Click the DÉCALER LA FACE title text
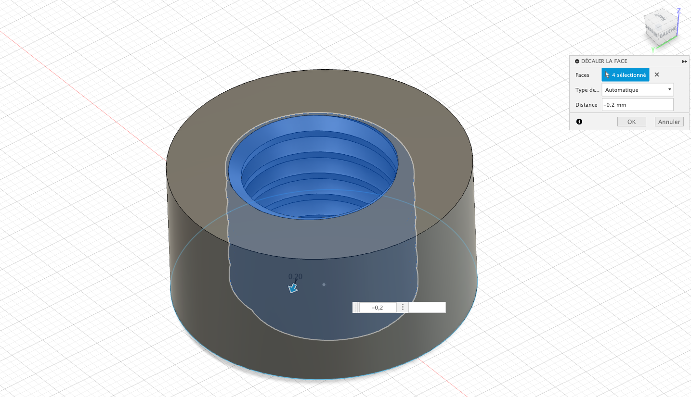Image resolution: width=691 pixels, height=397 pixels. point(604,62)
